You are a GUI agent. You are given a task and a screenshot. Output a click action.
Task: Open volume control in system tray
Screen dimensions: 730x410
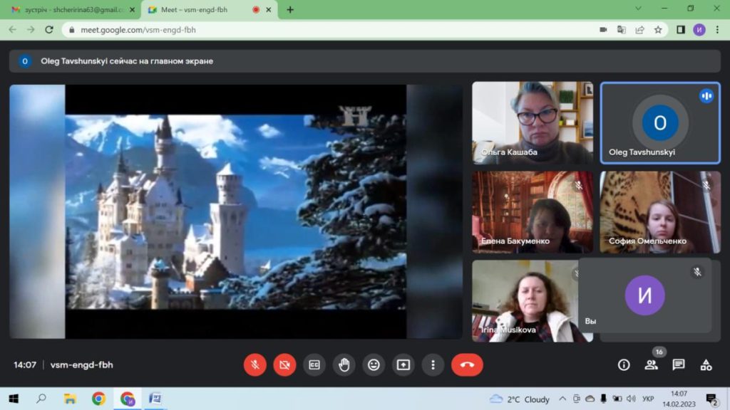pyautogui.click(x=631, y=399)
